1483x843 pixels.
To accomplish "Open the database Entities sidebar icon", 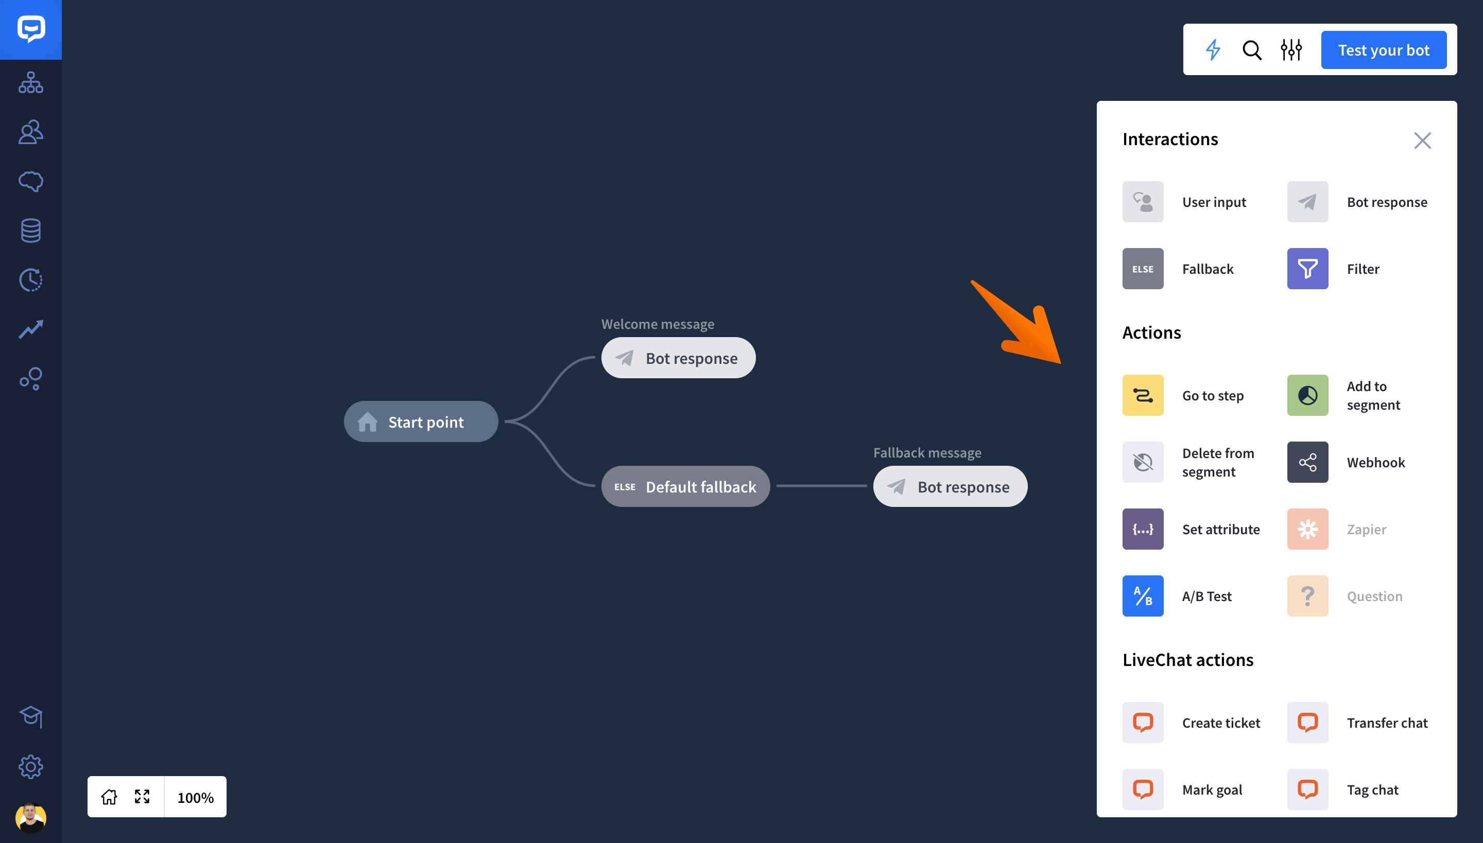I will tap(31, 231).
